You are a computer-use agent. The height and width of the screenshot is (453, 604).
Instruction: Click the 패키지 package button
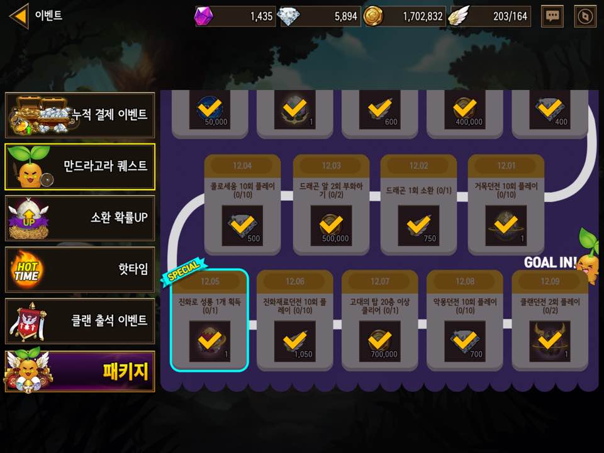[80, 371]
